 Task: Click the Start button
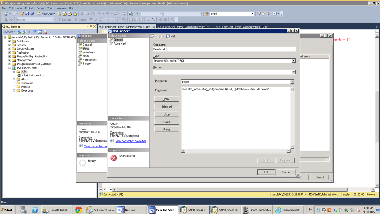click(7, 210)
